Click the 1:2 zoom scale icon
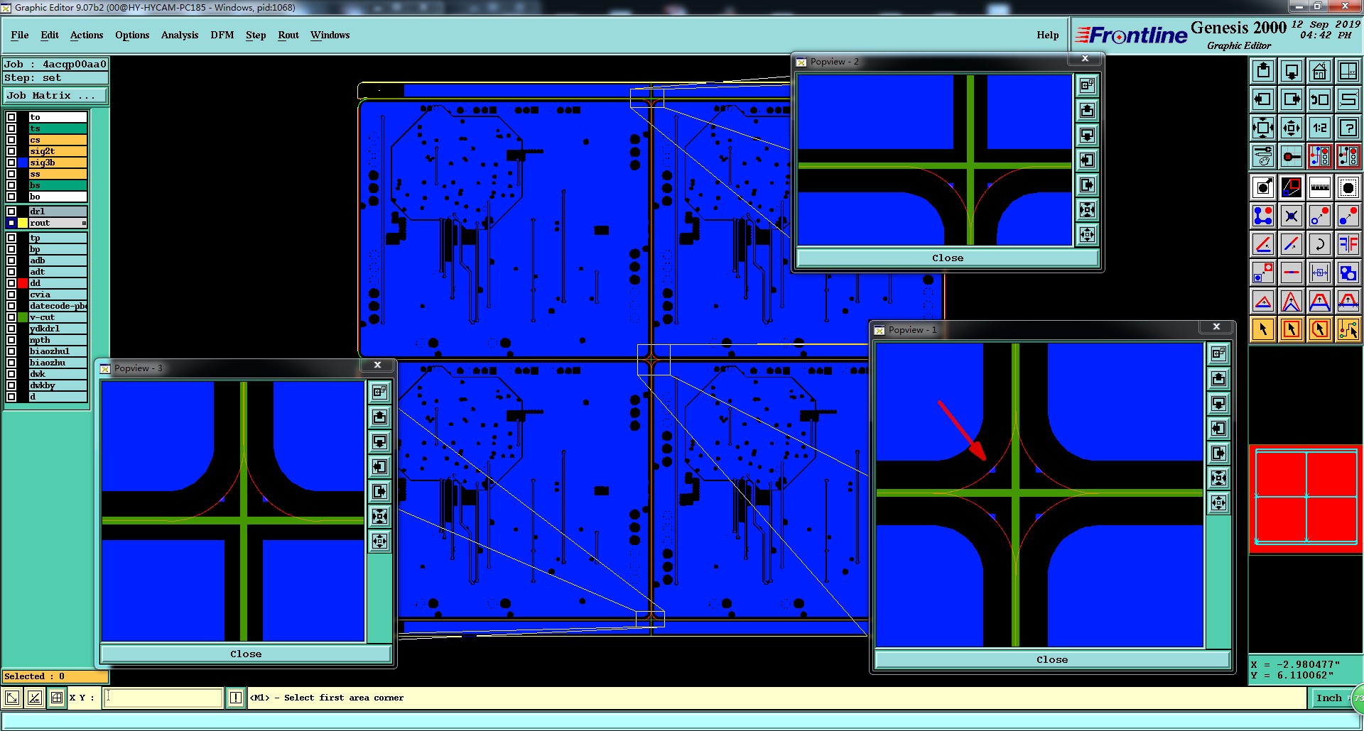The width and height of the screenshot is (1364, 731). (1319, 128)
